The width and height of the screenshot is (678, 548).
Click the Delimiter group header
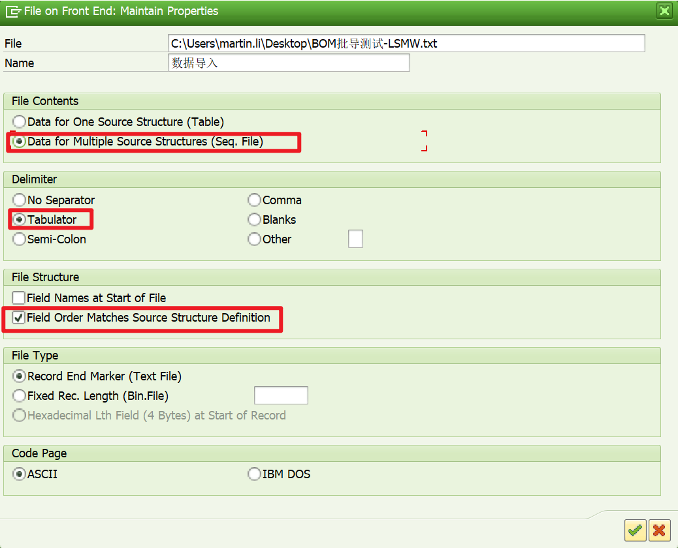332,179
